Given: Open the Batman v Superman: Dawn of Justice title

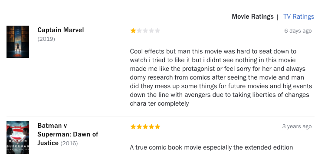Looking at the screenshot, I should click(x=68, y=134).
